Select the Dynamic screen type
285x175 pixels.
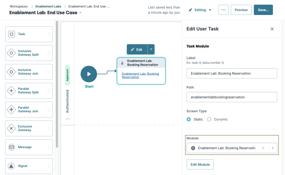[209, 119]
